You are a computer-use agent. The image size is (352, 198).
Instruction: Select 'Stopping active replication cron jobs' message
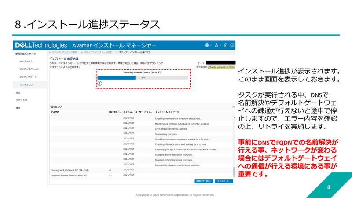[x=174, y=155]
